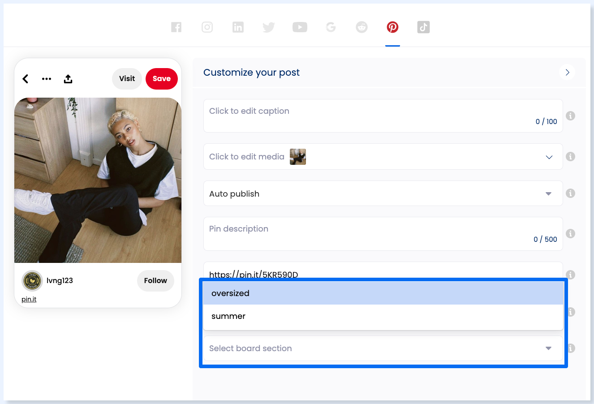The image size is (594, 404).
Task: Click the red Save button
Action: tap(162, 79)
